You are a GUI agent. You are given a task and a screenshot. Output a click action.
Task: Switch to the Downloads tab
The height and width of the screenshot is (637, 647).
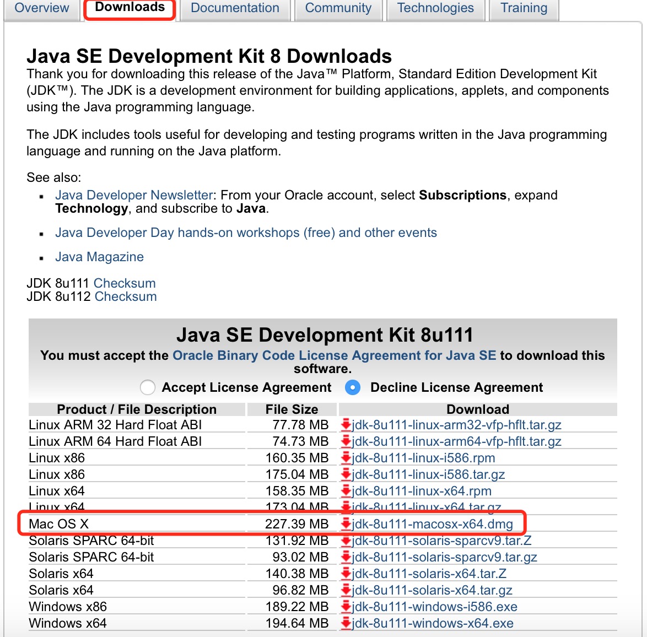tap(130, 8)
